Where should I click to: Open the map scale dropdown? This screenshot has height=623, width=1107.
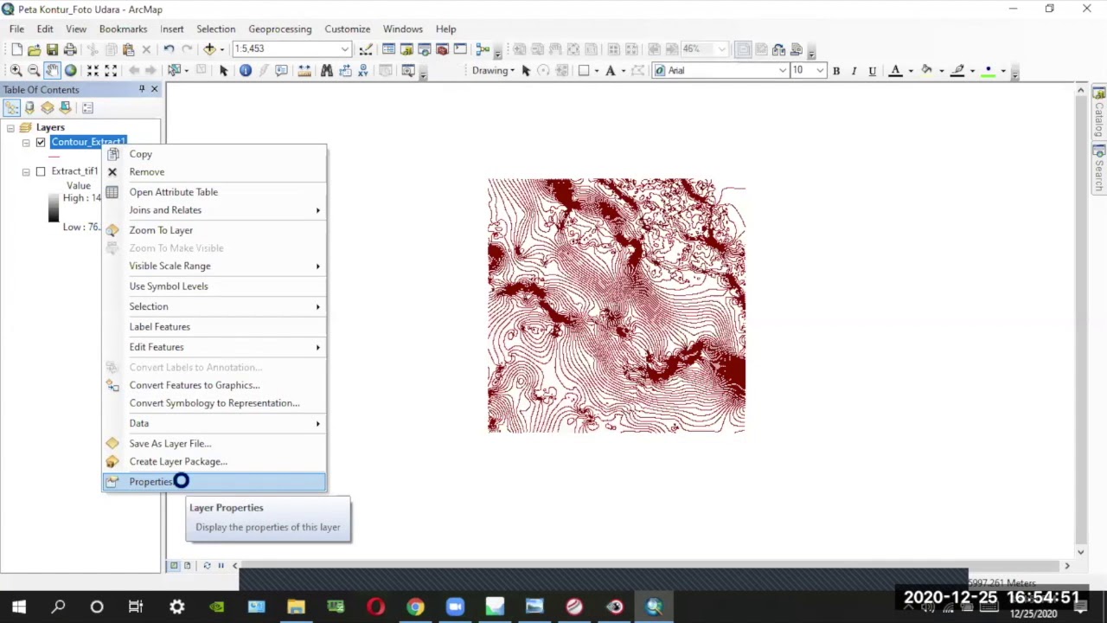coord(345,49)
